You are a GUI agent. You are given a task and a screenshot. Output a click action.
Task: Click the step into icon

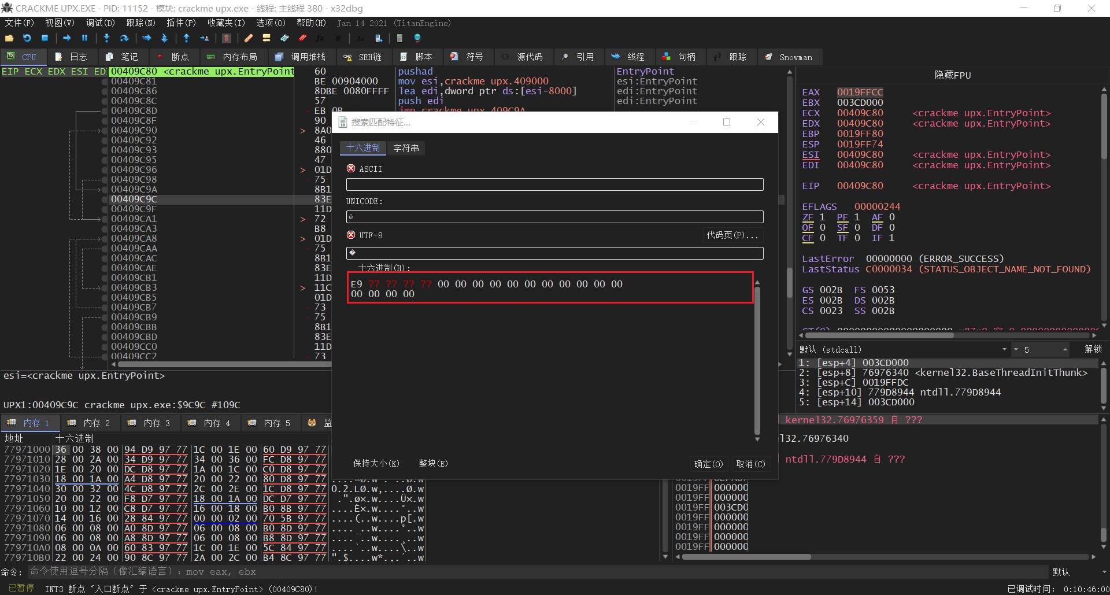click(106, 38)
